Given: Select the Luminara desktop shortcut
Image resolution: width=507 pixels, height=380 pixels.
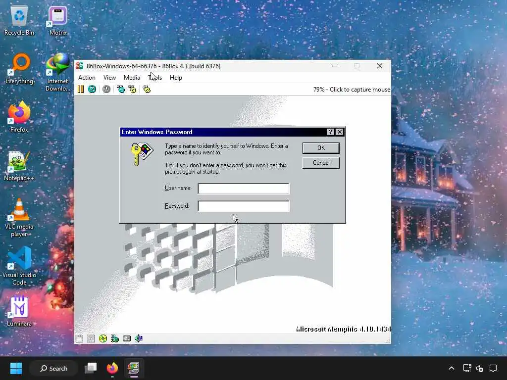Looking at the screenshot, I should point(19,311).
